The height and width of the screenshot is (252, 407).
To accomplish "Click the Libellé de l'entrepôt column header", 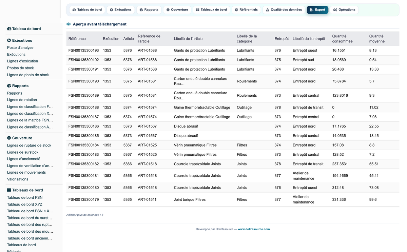I will (x=309, y=39).
